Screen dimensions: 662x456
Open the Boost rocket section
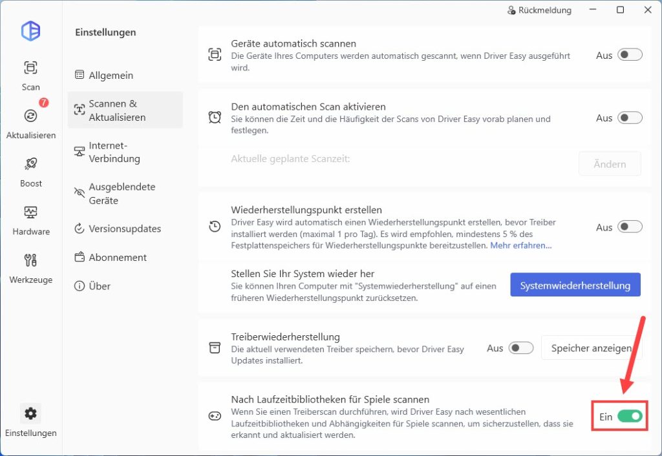(x=31, y=172)
